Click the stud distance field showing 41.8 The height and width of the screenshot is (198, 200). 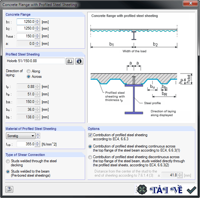(x=170, y=175)
